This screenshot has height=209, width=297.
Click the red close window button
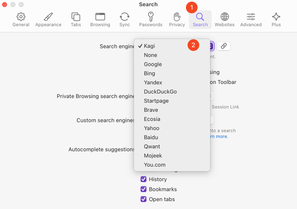pyautogui.click(x=5, y=4)
